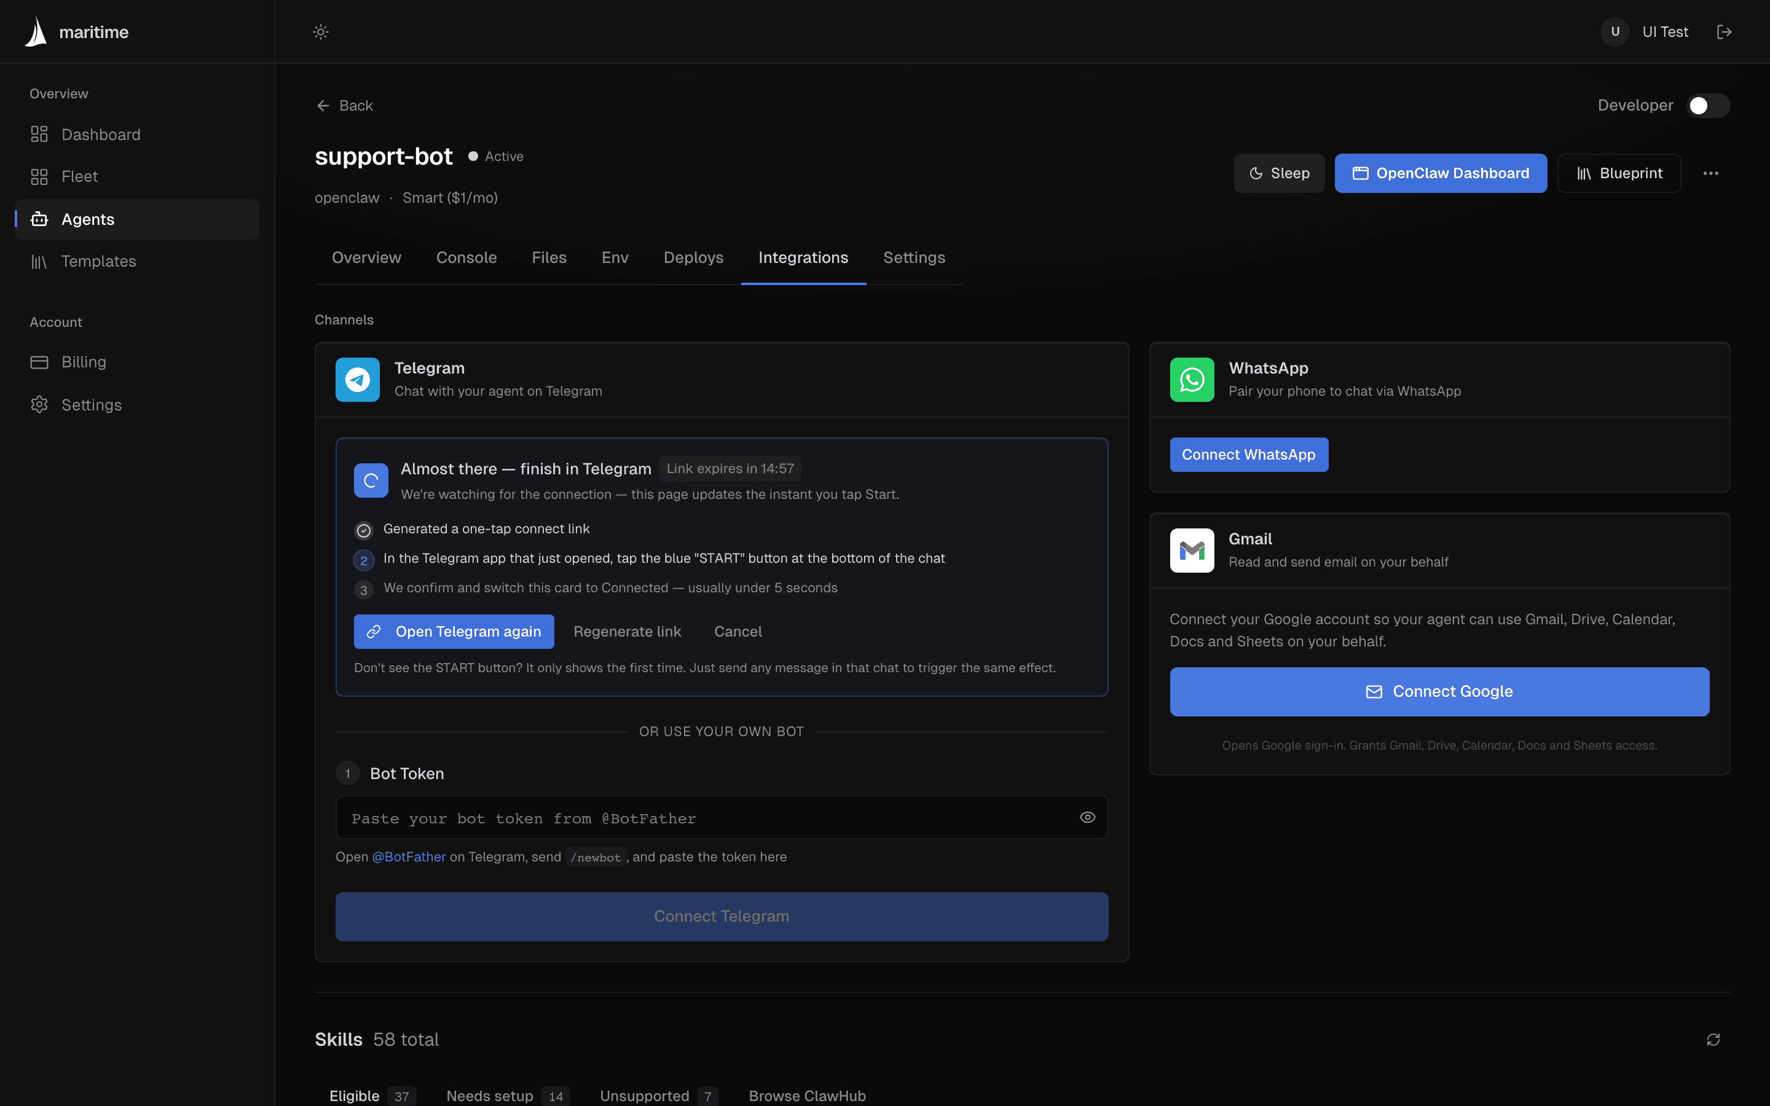Open the Files tab

pos(549,257)
